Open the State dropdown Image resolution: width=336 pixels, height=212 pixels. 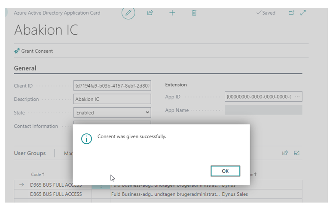(x=112, y=112)
